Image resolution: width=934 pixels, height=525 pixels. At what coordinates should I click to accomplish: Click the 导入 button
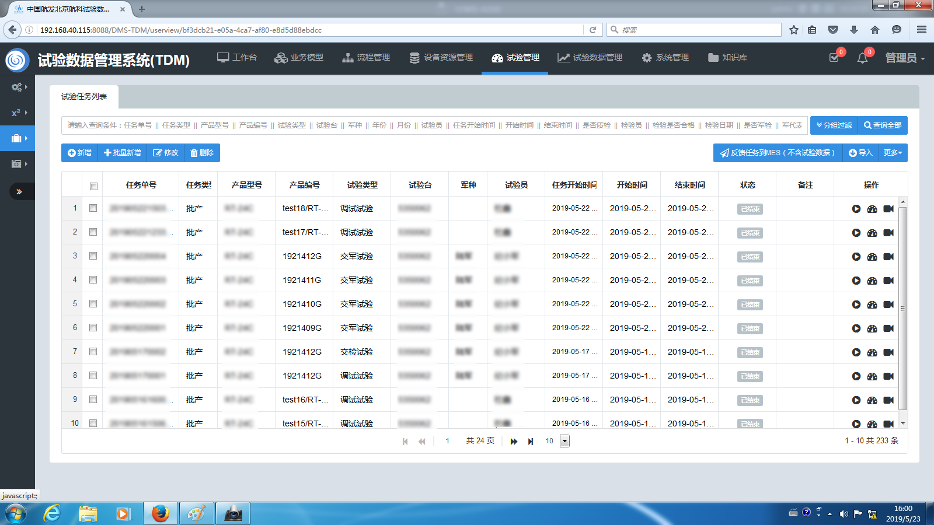coord(860,153)
